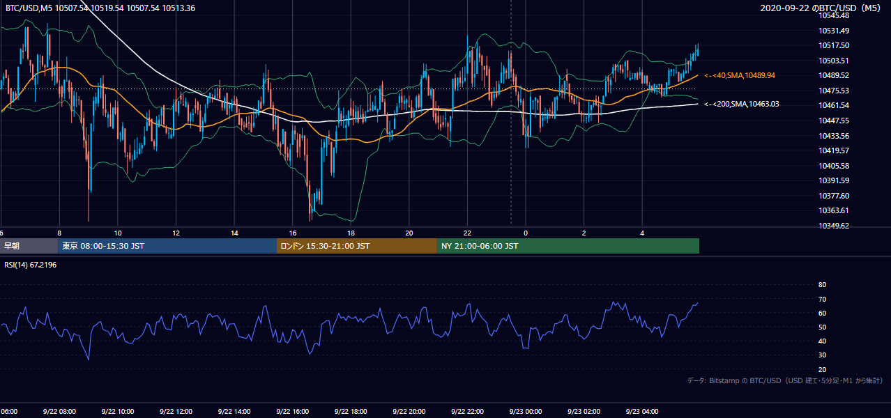Click the 東京 08:00-15:30 JST session band

[x=167, y=246]
